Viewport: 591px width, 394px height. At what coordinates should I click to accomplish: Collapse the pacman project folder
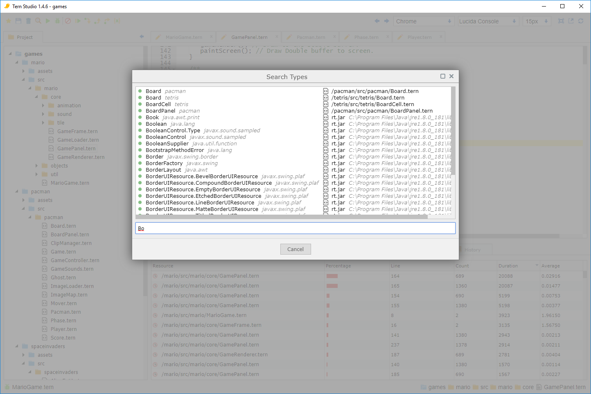point(17,191)
